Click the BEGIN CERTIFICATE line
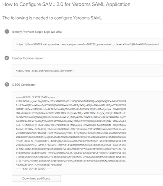This screenshot has width=163, height=186. point(35,97)
